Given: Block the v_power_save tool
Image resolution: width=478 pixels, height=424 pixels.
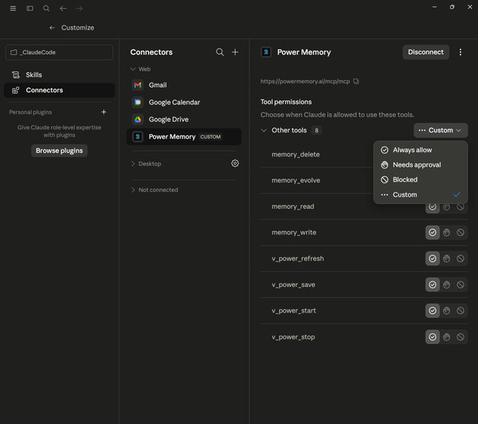Looking at the screenshot, I should pos(460,285).
